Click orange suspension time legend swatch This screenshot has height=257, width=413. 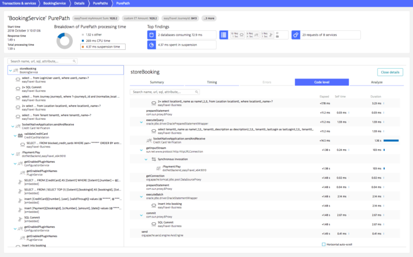pos(83,46)
